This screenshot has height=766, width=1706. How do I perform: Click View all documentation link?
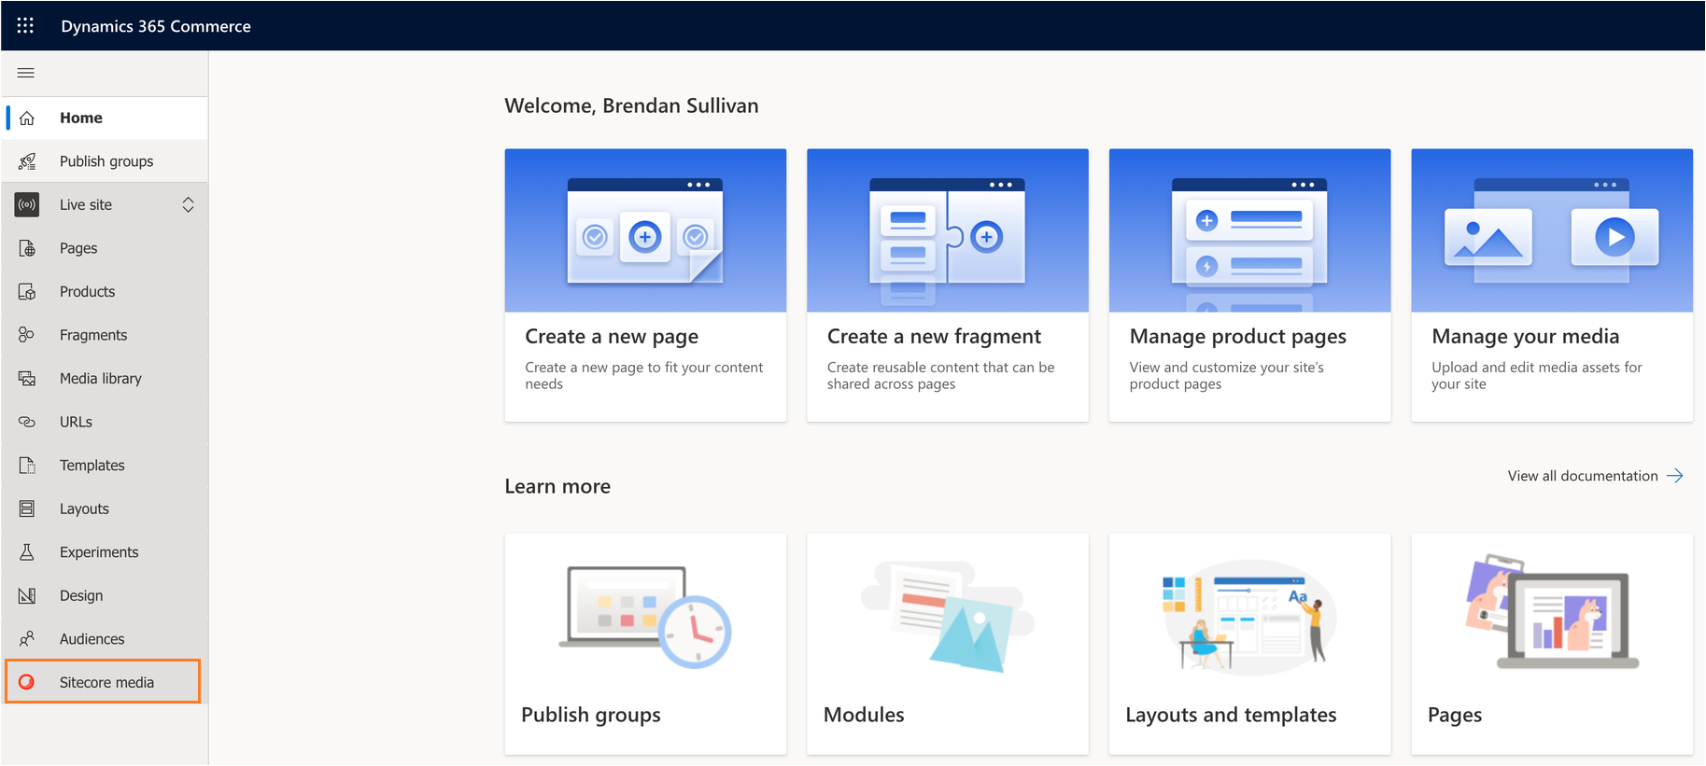(x=1583, y=476)
